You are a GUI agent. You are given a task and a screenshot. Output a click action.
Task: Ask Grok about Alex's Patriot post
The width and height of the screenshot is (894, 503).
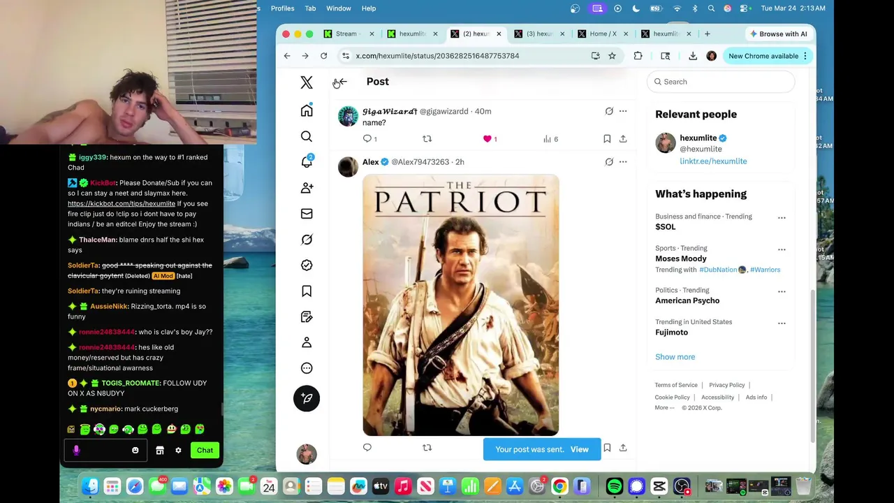(x=609, y=162)
